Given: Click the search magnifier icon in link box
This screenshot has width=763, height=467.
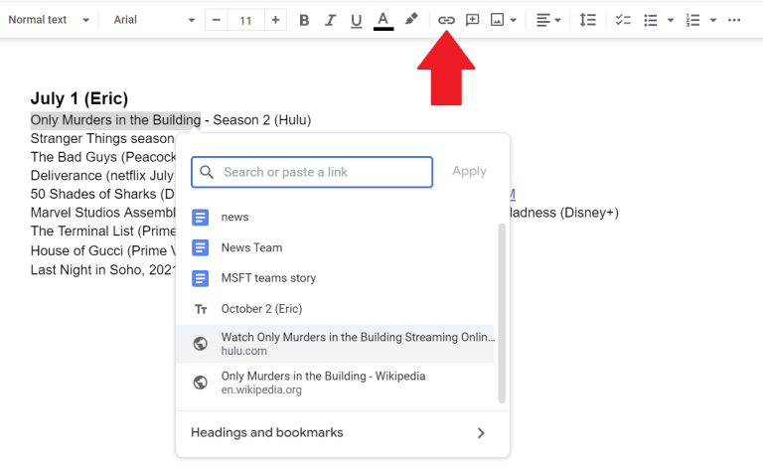Looking at the screenshot, I should pyautogui.click(x=207, y=172).
